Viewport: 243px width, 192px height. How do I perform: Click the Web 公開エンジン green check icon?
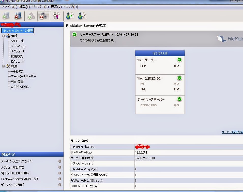tap(179, 78)
